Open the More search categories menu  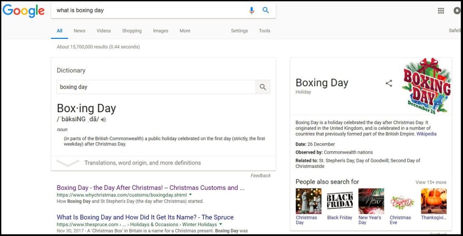tap(185, 31)
